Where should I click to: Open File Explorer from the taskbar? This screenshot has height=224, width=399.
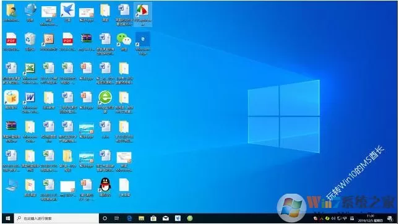click(x=141, y=218)
